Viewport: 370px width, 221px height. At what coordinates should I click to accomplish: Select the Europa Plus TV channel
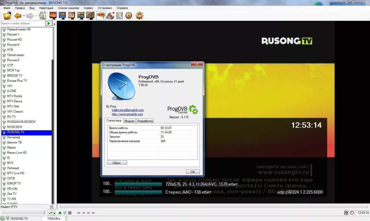pos(17,81)
